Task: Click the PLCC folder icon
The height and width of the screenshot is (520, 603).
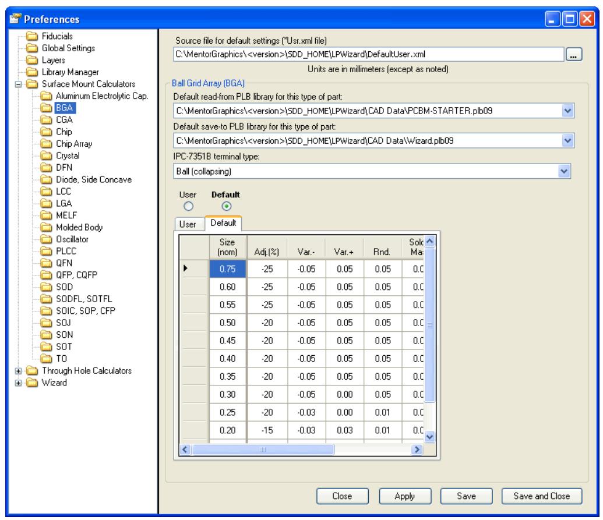Action: (46, 252)
